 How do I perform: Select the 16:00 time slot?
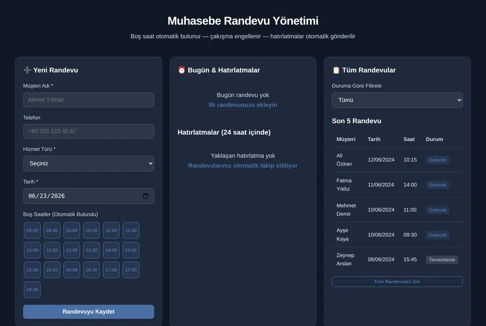[72, 270]
